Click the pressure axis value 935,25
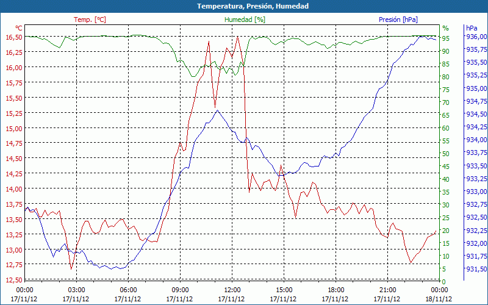This screenshot has width=488, height=305. point(476,75)
